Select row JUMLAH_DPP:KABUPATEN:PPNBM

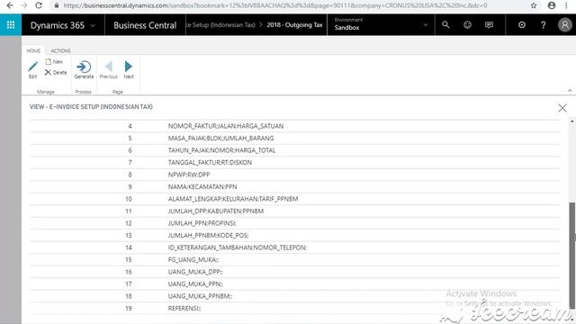[294, 211]
